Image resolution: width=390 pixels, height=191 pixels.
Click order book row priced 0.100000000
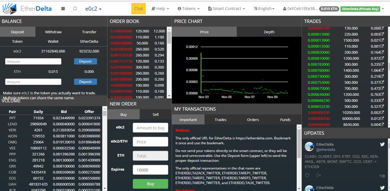pyautogui.click(x=137, y=31)
